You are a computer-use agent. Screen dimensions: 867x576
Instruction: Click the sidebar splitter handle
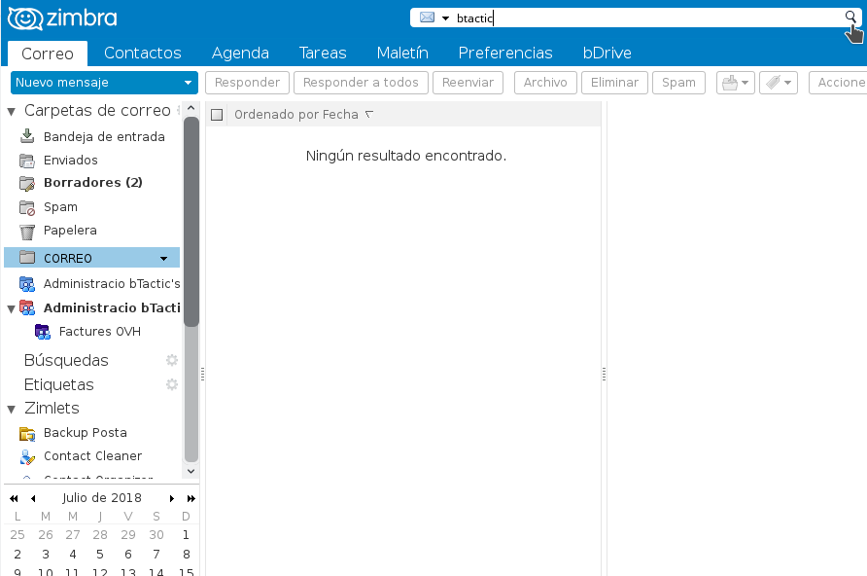[x=202, y=375]
